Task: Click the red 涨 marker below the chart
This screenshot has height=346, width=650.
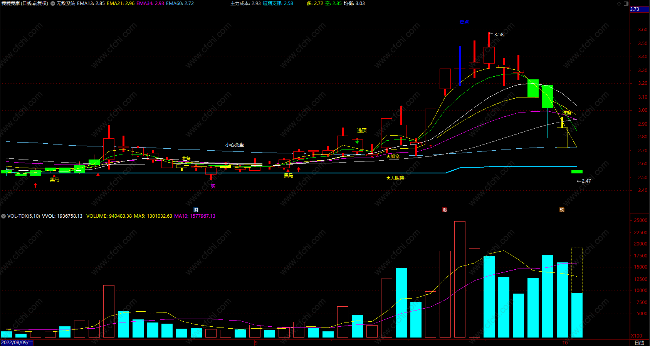Action: pos(445,210)
